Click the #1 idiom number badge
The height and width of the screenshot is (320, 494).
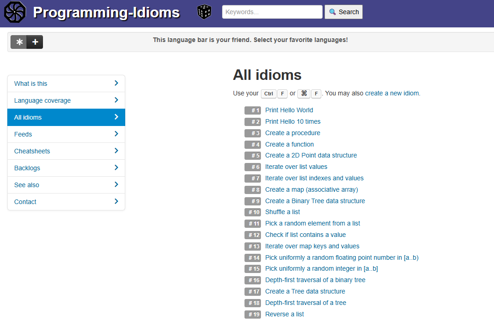click(253, 110)
